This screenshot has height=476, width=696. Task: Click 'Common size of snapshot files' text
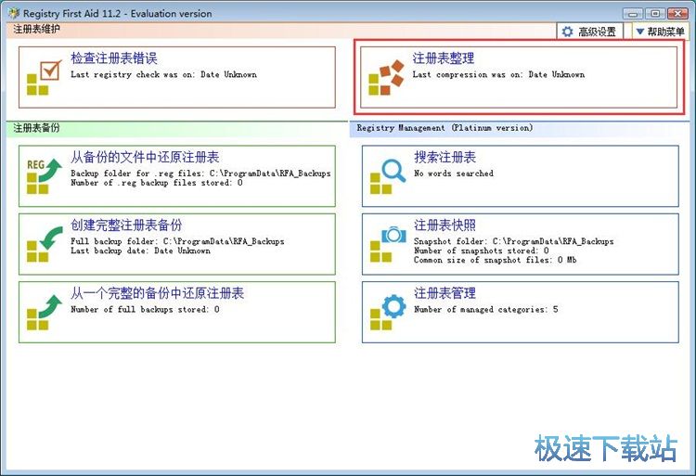(496, 260)
